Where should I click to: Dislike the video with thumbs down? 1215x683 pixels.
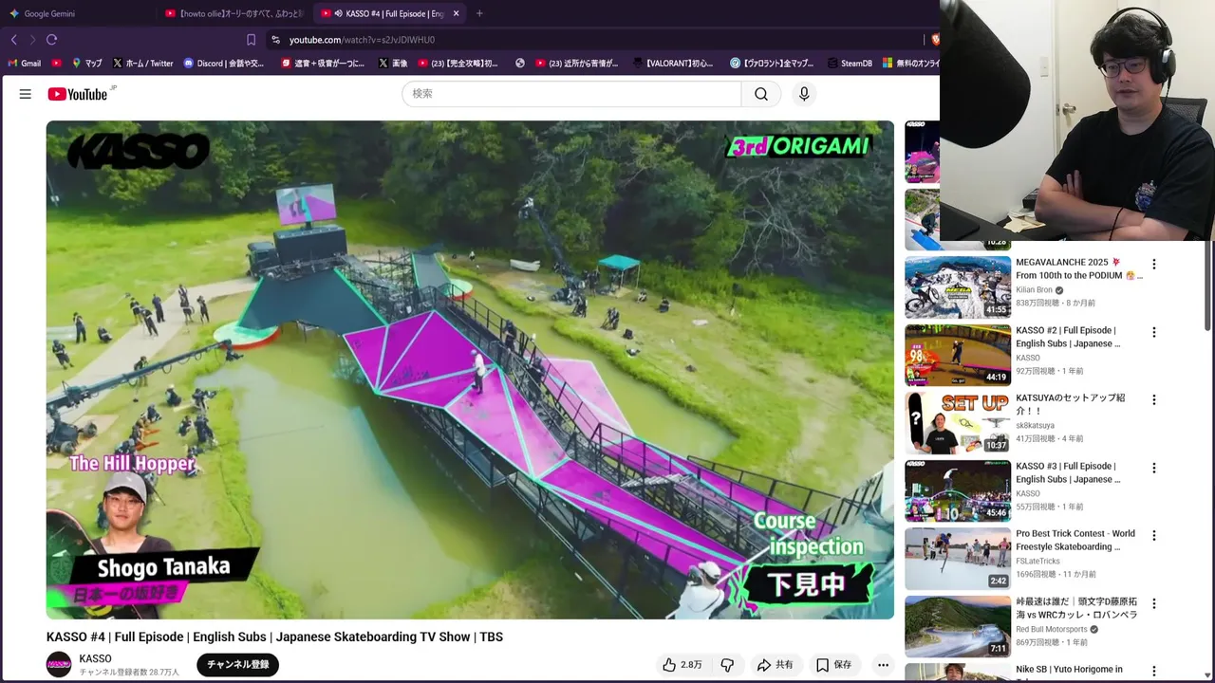727,665
